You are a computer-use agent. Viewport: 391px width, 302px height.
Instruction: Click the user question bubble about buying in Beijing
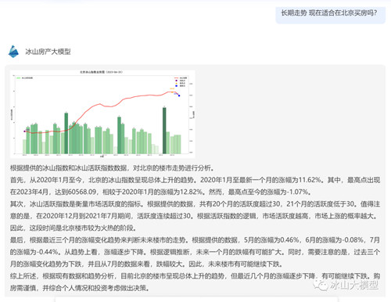(330, 13)
